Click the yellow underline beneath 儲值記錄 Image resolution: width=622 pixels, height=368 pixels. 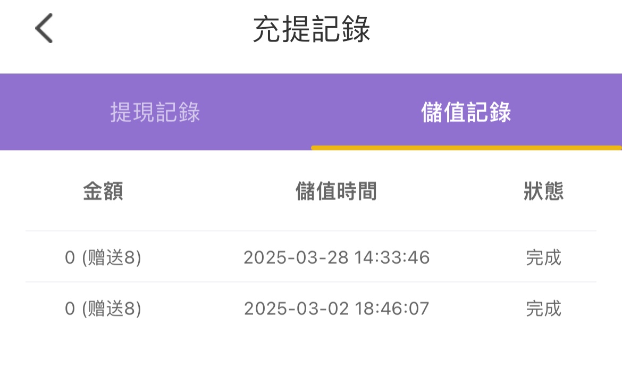point(466,147)
